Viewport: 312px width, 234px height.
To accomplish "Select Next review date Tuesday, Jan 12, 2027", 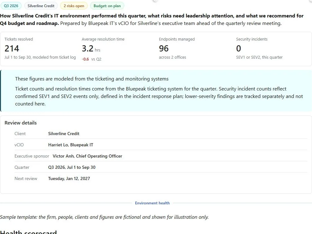I will coord(69,179).
